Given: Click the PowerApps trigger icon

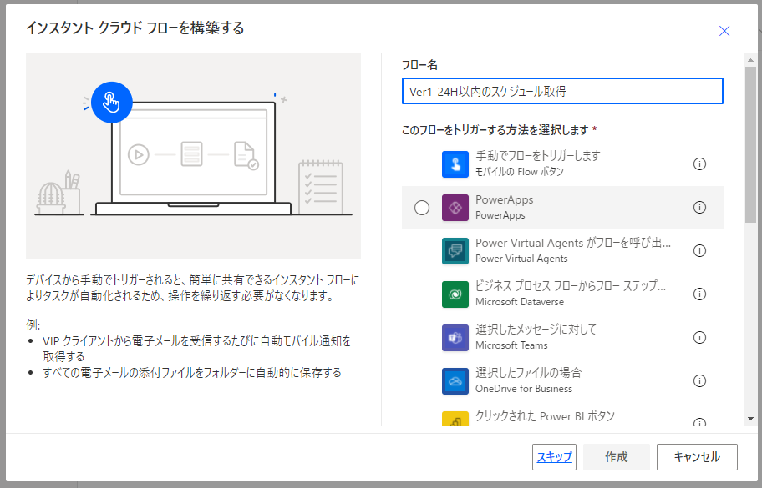Looking at the screenshot, I should (x=454, y=207).
